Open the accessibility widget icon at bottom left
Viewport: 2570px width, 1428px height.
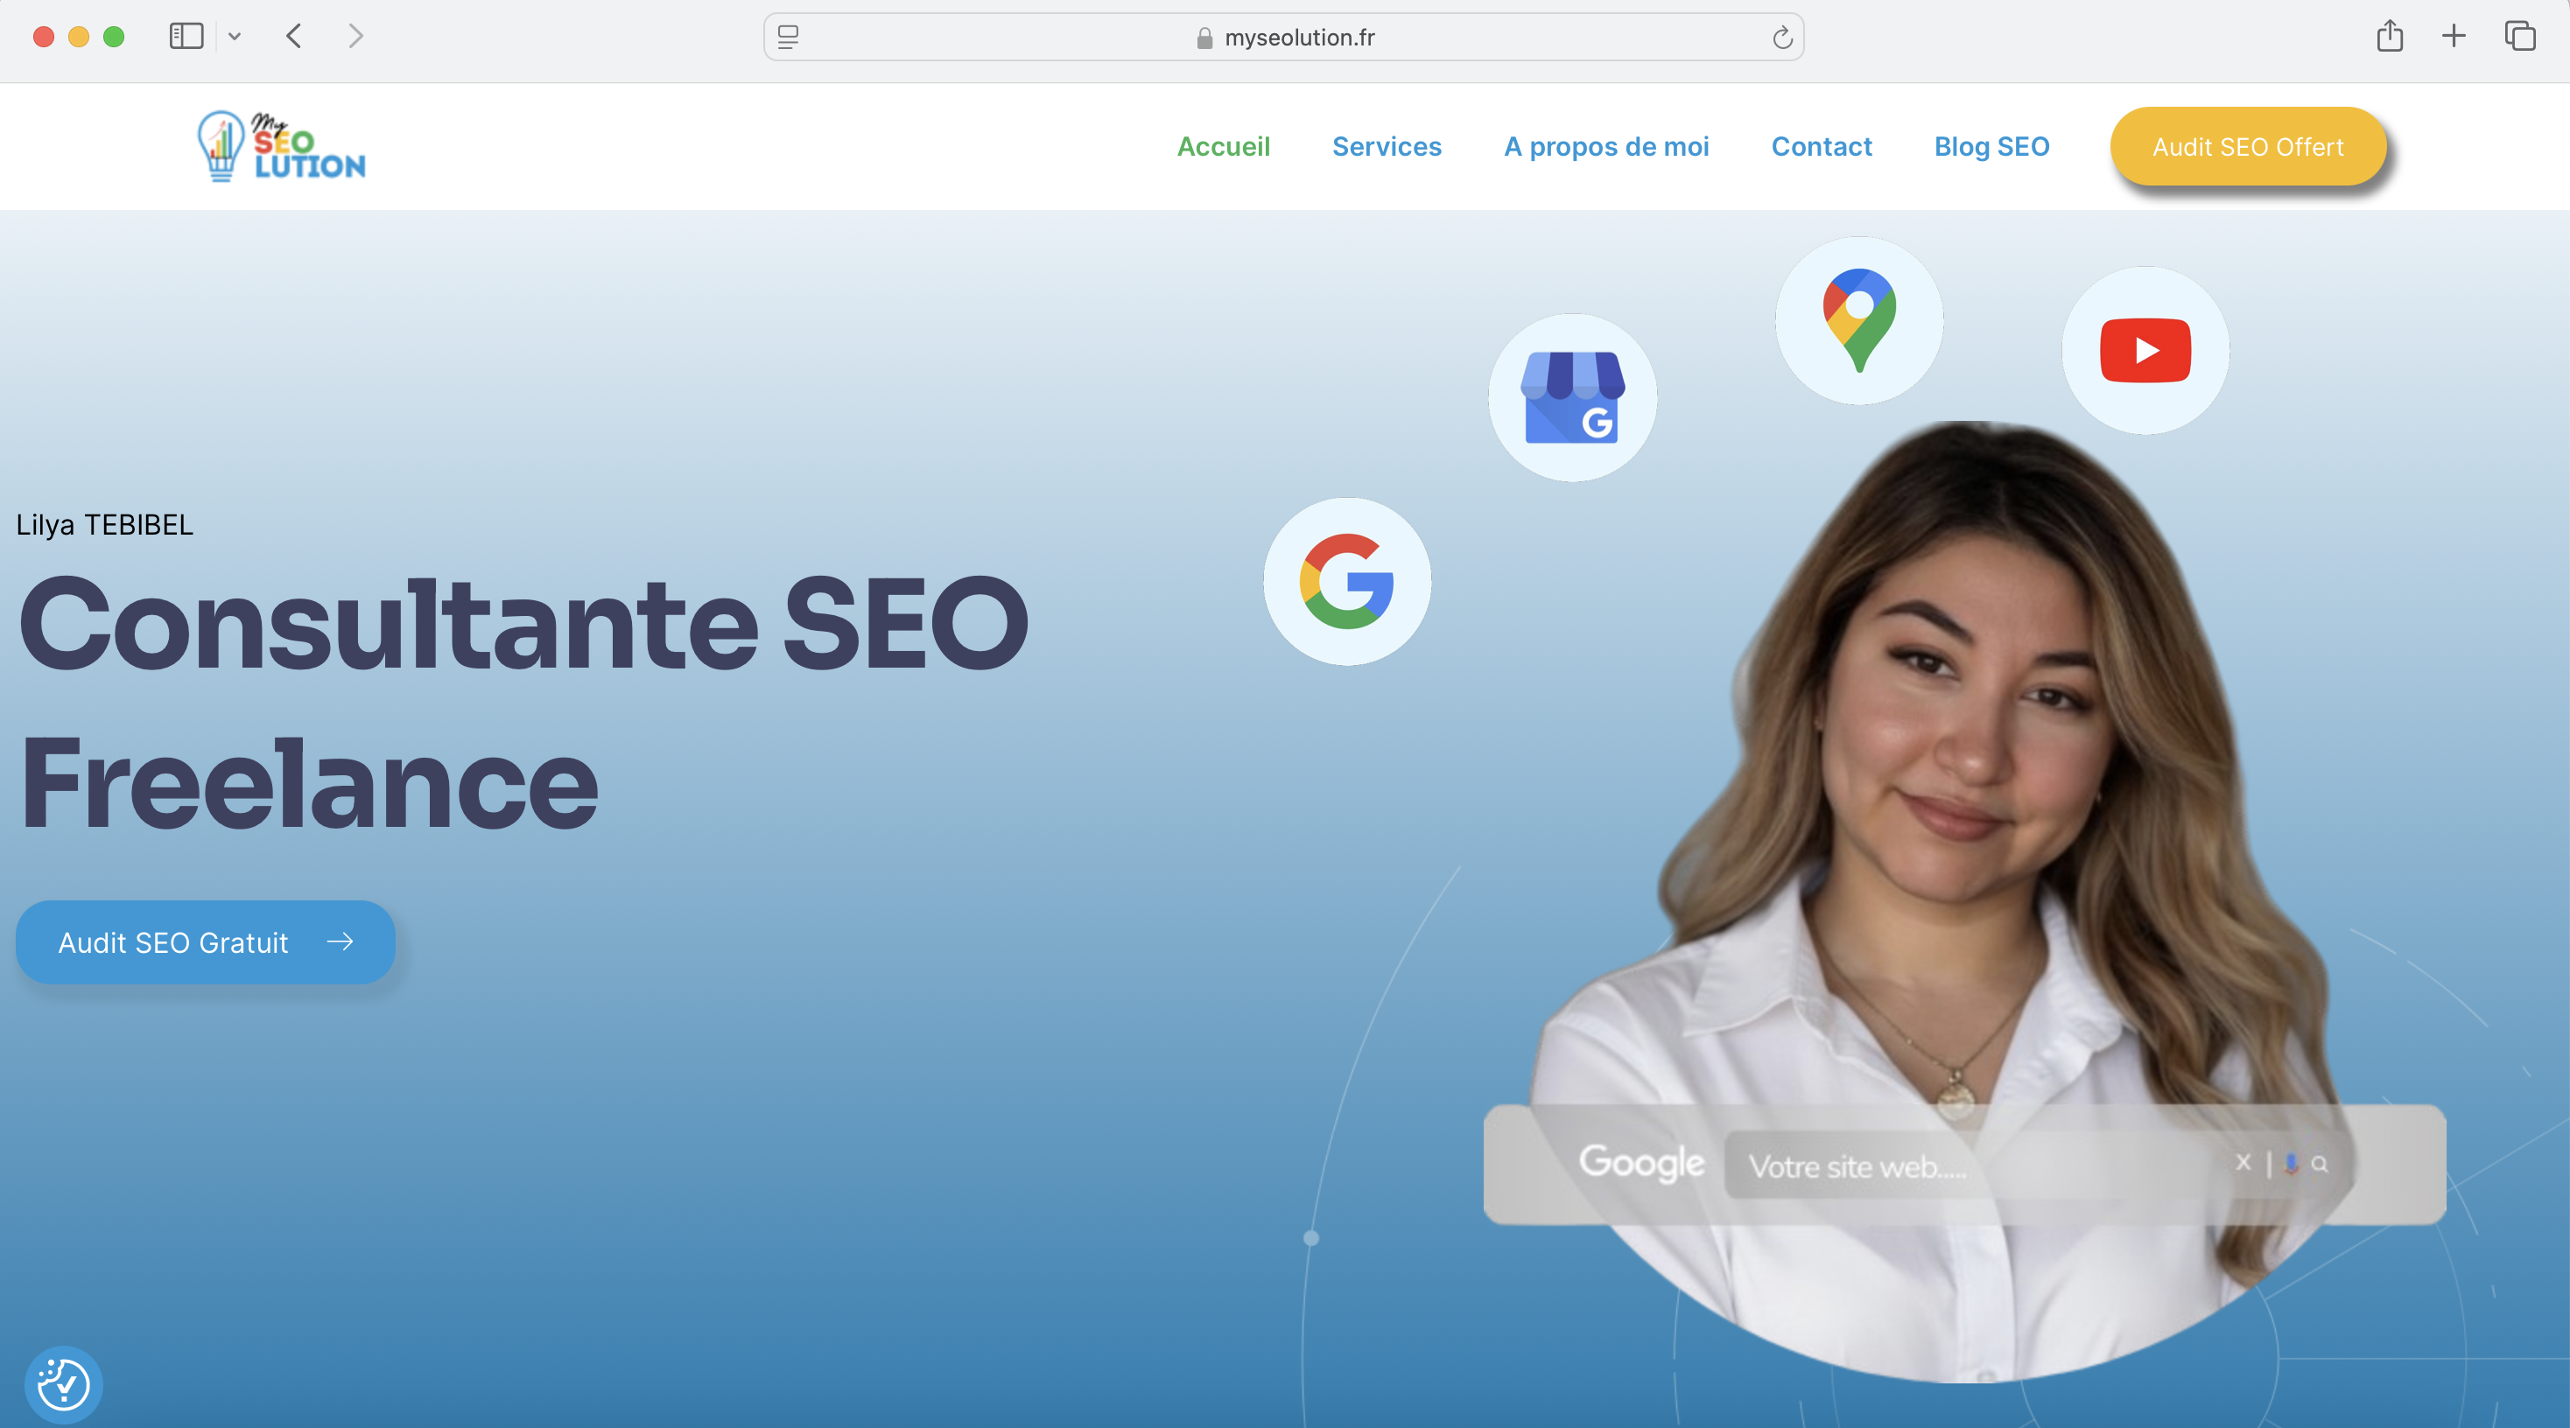(64, 1383)
